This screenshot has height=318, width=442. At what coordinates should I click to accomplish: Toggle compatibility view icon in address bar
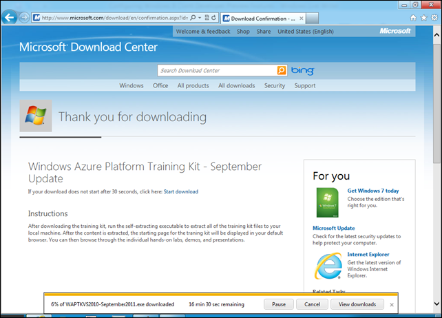tap(207, 18)
